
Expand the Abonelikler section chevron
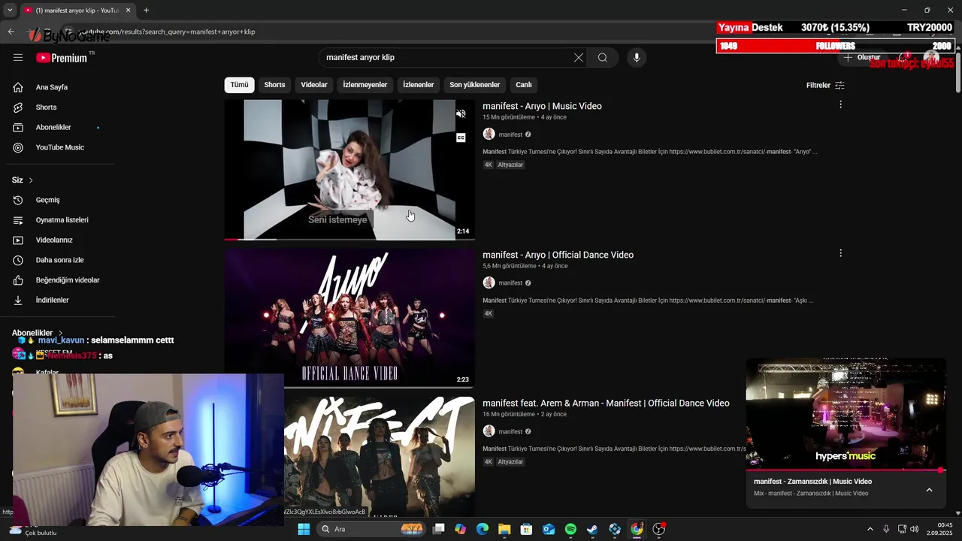pyautogui.click(x=60, y=332)
